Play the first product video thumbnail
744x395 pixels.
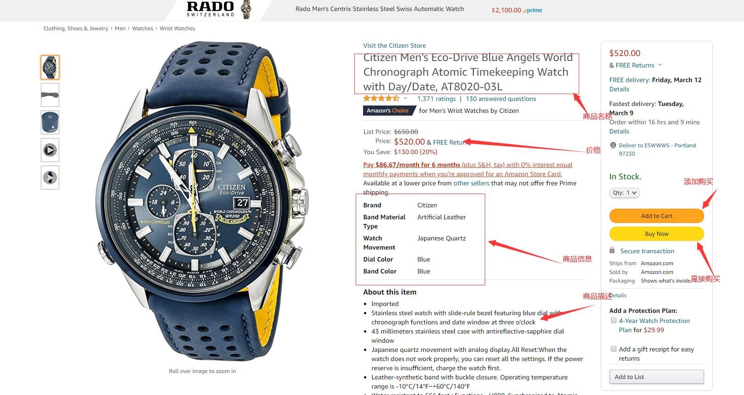pos(50,150)
